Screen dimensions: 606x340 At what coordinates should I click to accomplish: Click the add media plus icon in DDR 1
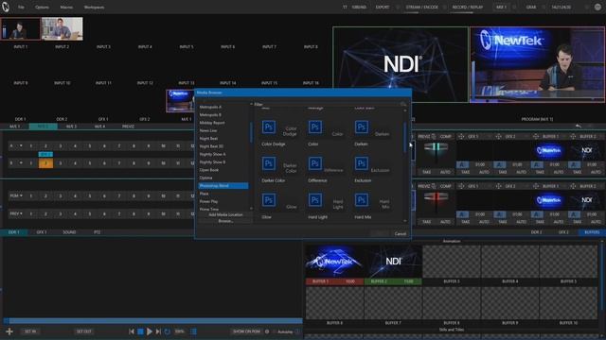coord(9,331)
